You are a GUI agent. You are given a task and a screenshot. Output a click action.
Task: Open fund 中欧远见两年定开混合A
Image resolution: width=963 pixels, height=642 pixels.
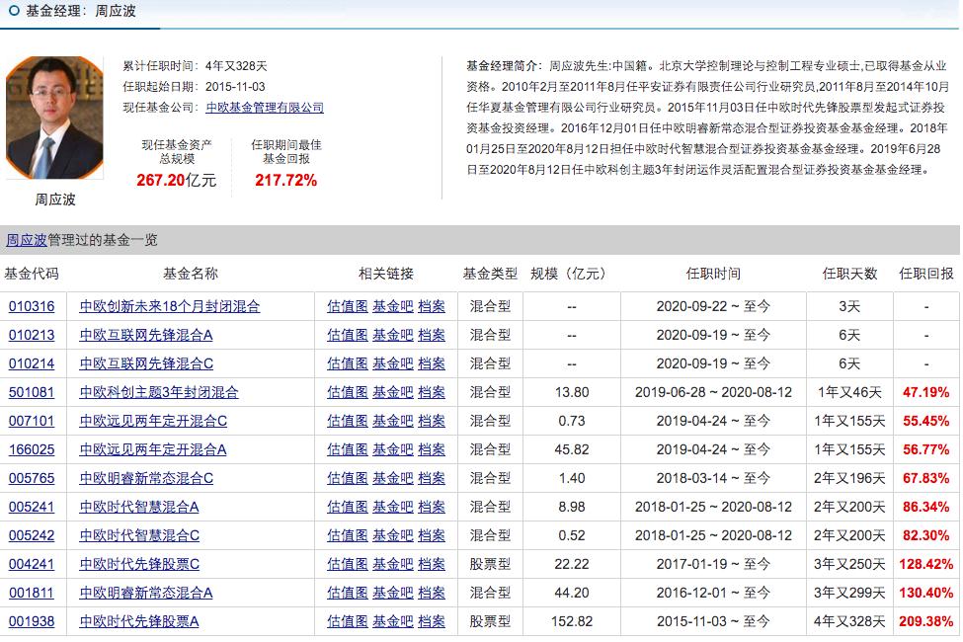click(153, 449)
